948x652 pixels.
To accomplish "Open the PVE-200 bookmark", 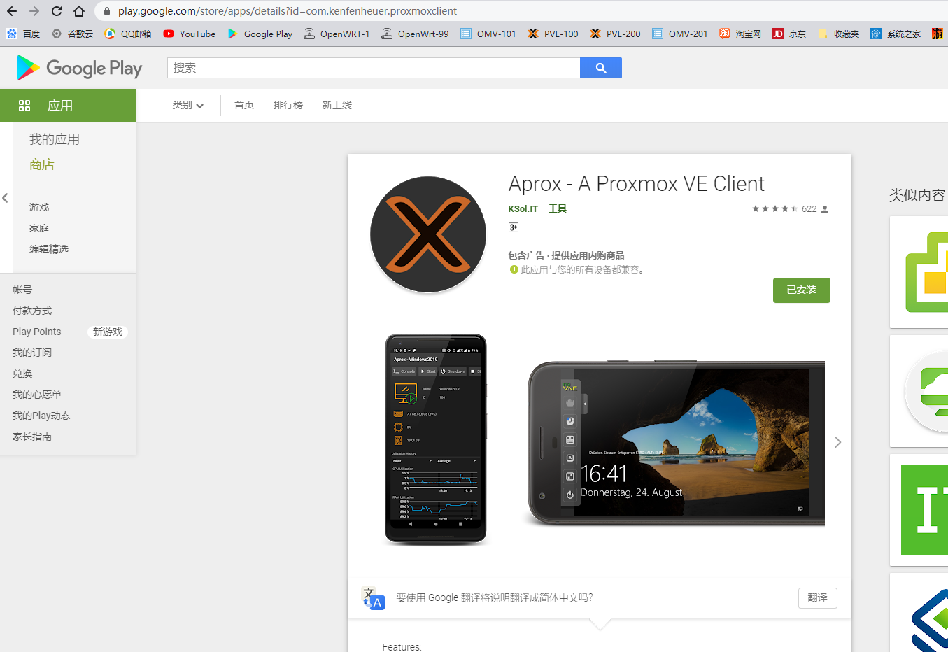I will tap(615, 34).
